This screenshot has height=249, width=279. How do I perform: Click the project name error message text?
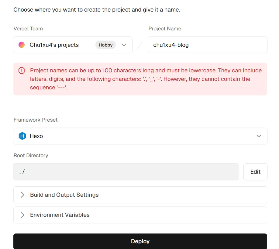[x=146, y=79]
